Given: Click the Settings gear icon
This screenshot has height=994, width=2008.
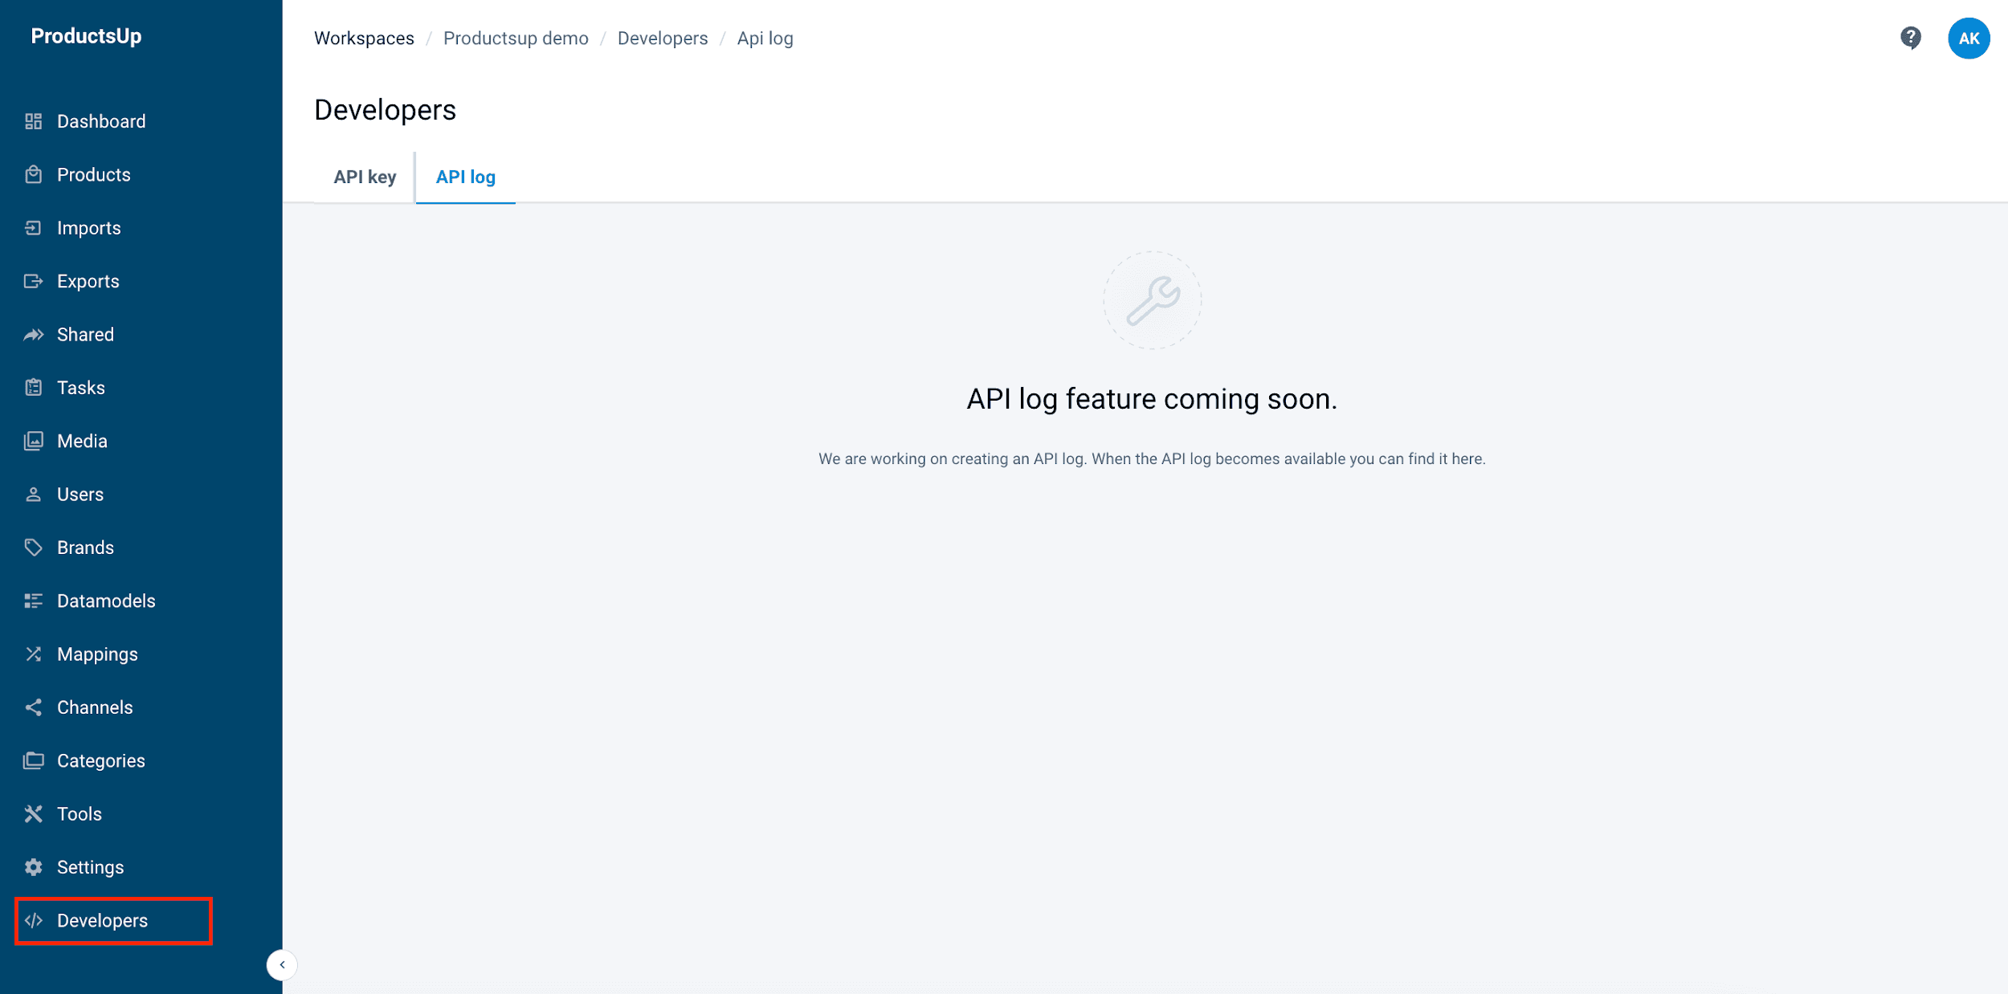Looking at the screenshot, I should tap(33, 867).
